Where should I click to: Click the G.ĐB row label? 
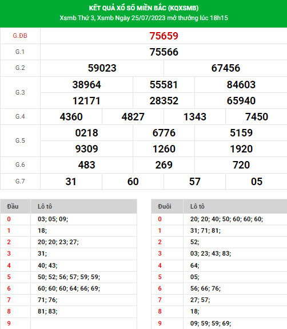click(20, 36)
